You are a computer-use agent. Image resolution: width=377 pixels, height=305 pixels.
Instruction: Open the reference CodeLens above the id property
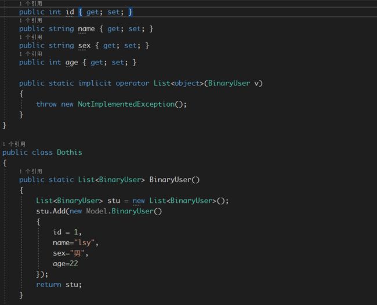31,3
